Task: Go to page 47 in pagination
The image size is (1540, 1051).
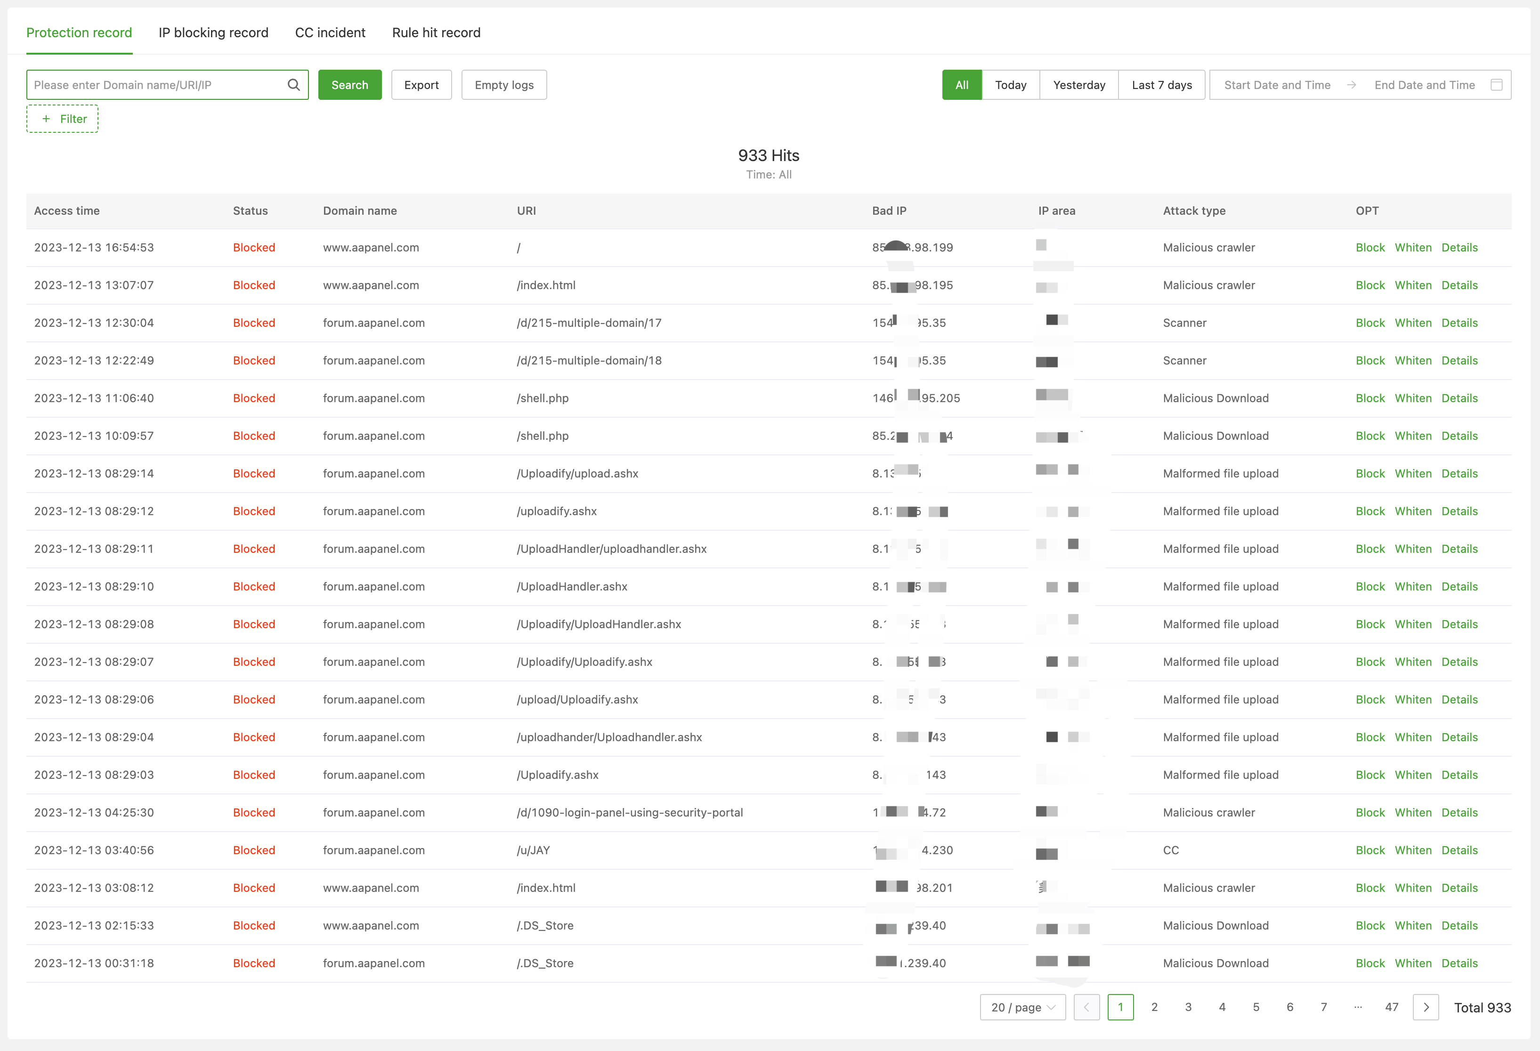Action: coord(1392,1007)
